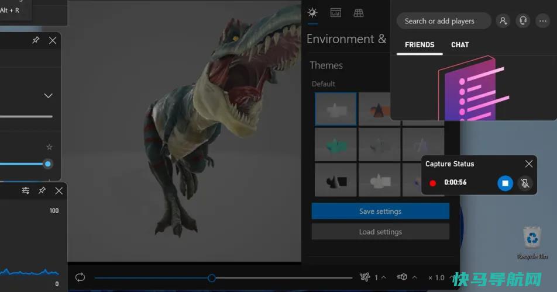Click the Default themes label
This screenshot has height=292, width=557.
click(323, 84)
